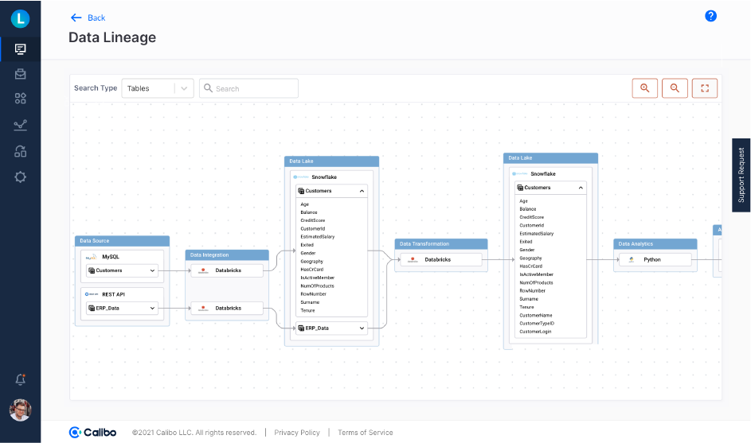Image resolution: width=751 pixels, height=443 pixels.
Task: Open the briefcase sidebar icon
Action: tap(20, 74)
